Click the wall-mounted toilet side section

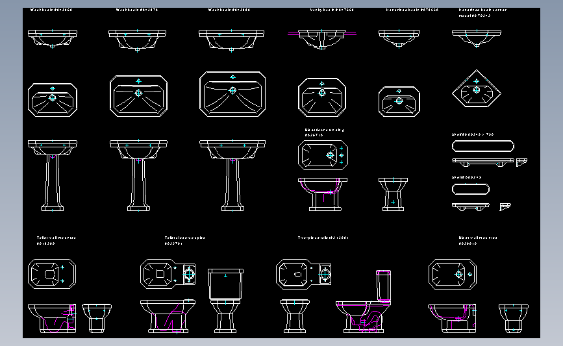coord(52,319)
